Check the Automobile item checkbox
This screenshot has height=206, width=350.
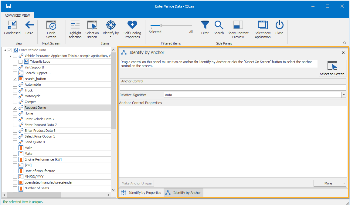click(x=15, y=85)
